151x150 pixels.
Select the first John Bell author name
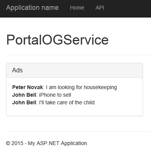24,95
